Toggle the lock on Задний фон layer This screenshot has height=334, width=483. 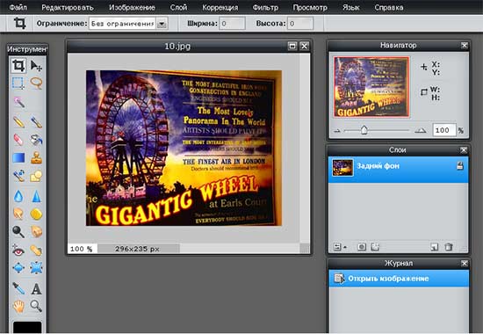pyautogui.click(x=460, y=165)
